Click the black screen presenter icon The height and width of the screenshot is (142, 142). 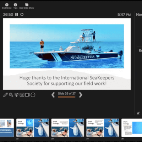click(x=16, y=95)
